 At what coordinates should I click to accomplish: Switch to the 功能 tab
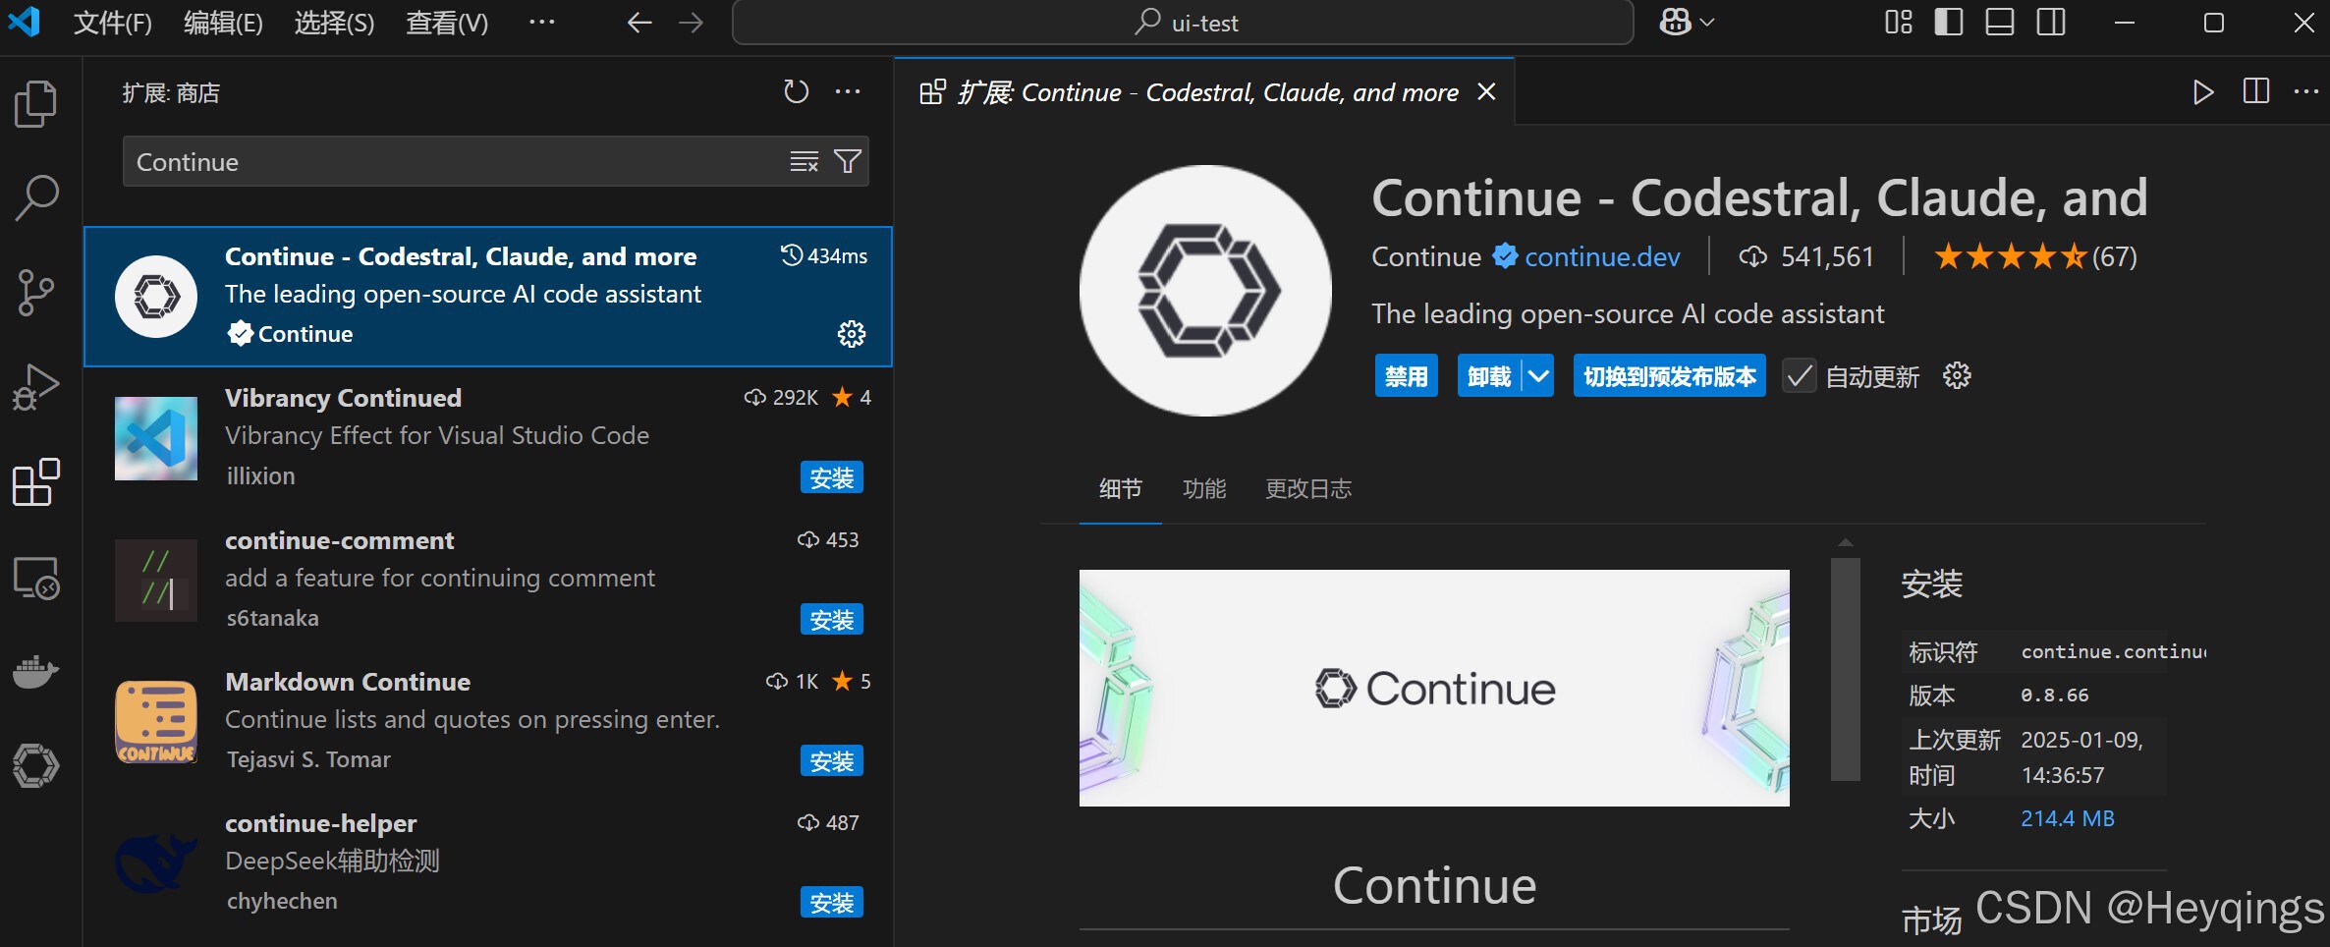click(x=1204, y=488)
